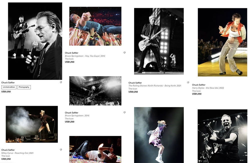View the Harry Styles dancing photo
The height and width of the screenshot is (163, 250).
[222, 42]
